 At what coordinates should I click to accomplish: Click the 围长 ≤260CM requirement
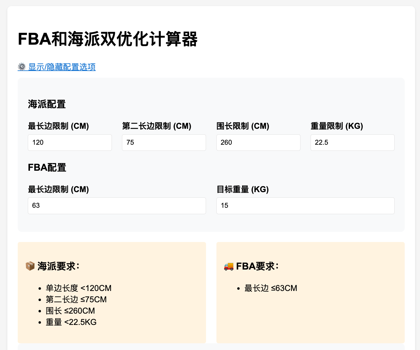(x=70, y=311)
